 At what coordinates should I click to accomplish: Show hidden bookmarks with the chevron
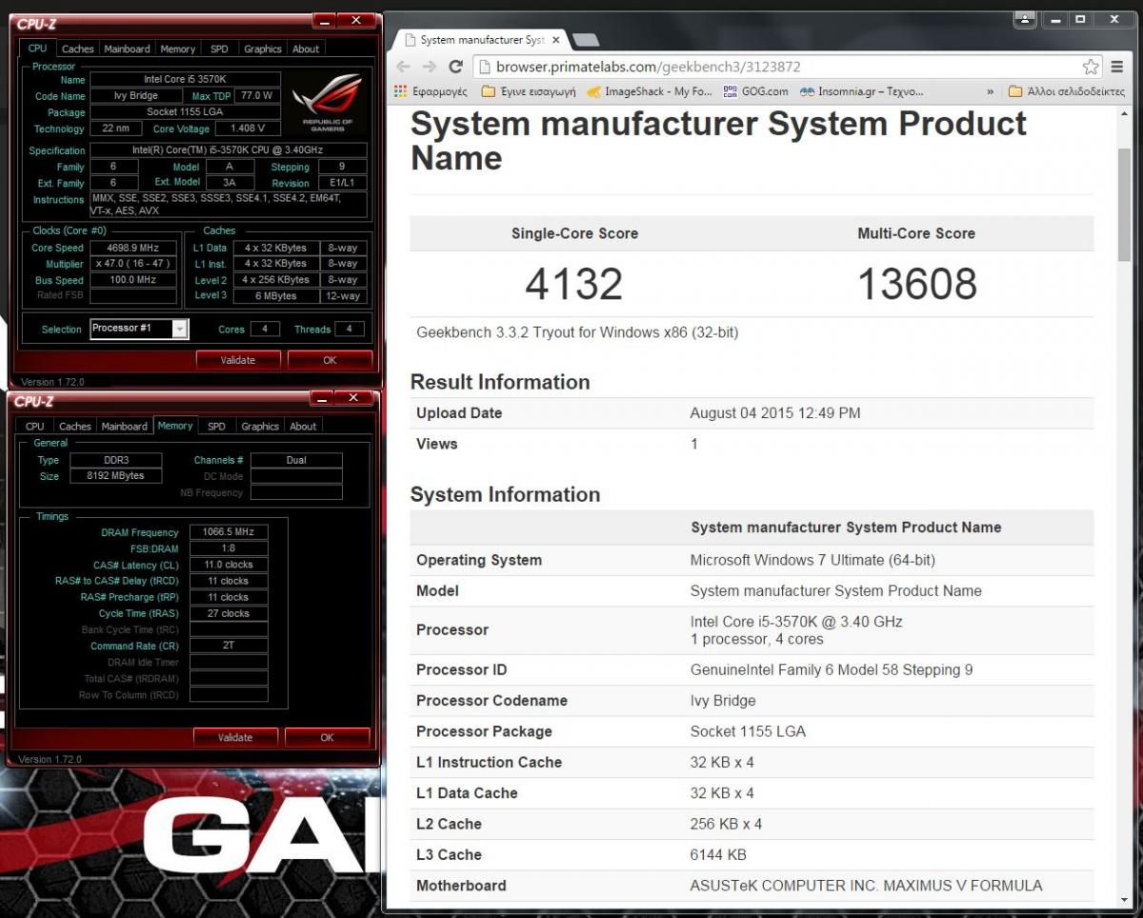pyautogui.click(x=990, y=91)
